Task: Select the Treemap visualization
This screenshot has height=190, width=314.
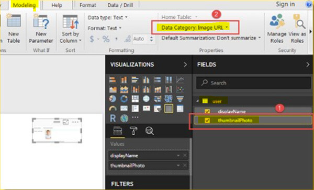Action: [x=135, y=99]
